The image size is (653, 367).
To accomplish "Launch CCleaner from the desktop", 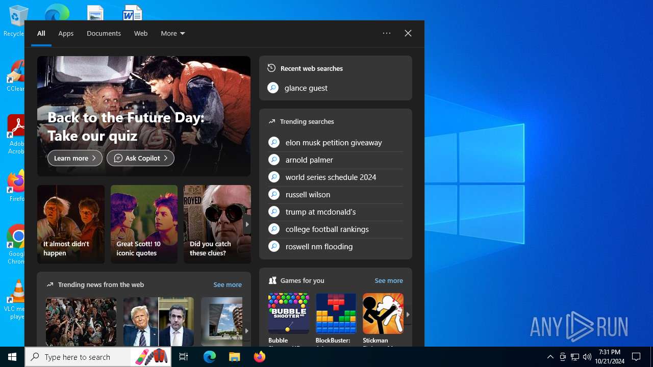I will pos(15,75).
